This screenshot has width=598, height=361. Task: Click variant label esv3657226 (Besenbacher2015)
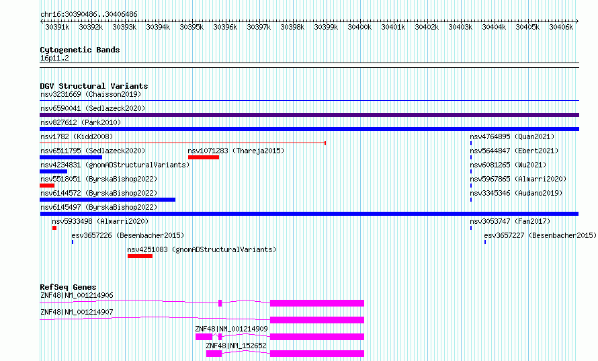[x=128, y=235]
